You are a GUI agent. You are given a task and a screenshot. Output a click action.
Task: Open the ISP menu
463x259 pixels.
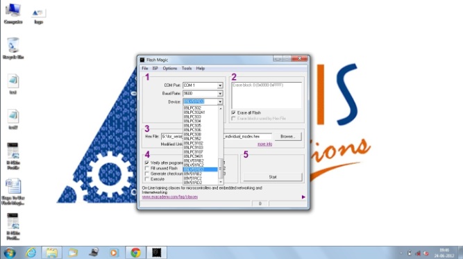[x=155, y=68]
